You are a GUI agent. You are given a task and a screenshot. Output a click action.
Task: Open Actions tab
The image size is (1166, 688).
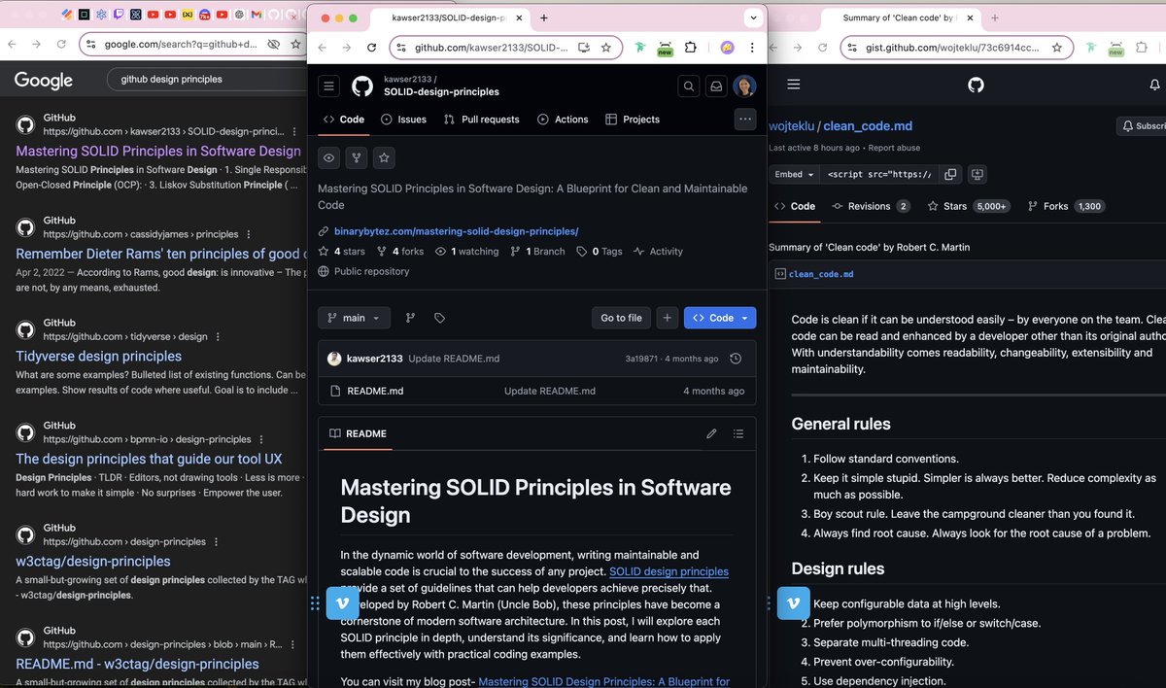pyautogui.click(x=563, y=120)
